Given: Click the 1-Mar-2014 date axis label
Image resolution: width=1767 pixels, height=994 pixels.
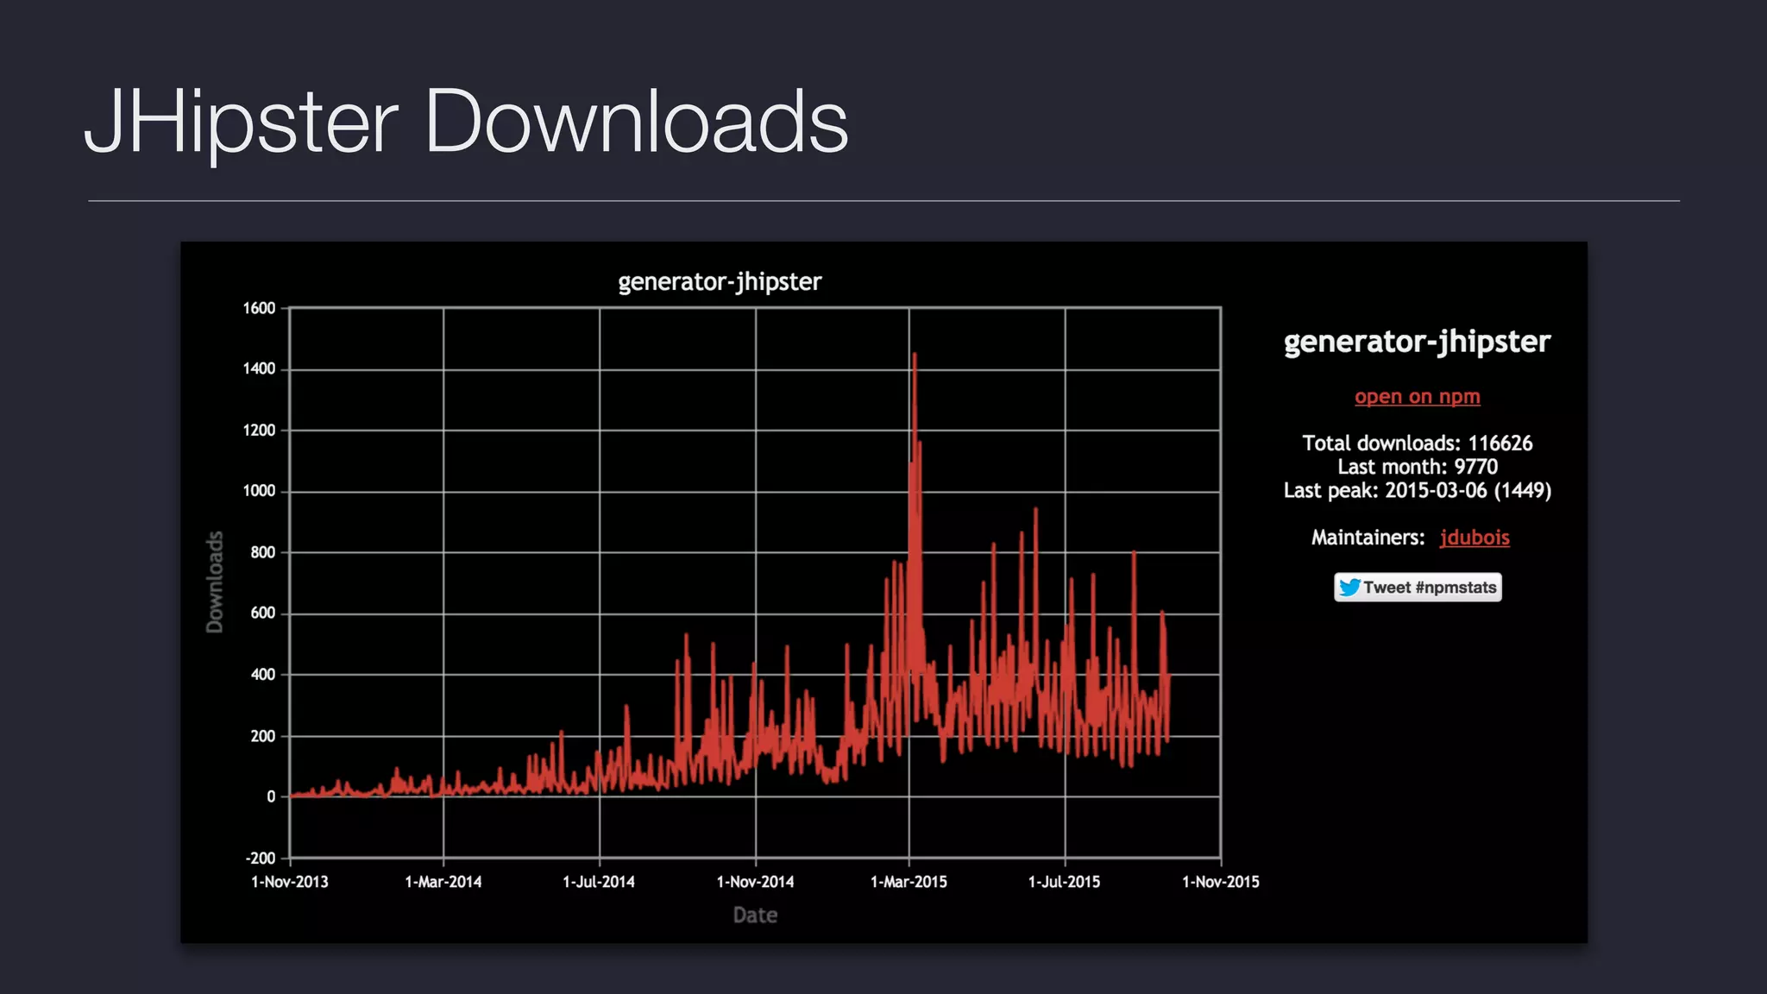Looking at the screenshot, I should [x=443, y=882].
